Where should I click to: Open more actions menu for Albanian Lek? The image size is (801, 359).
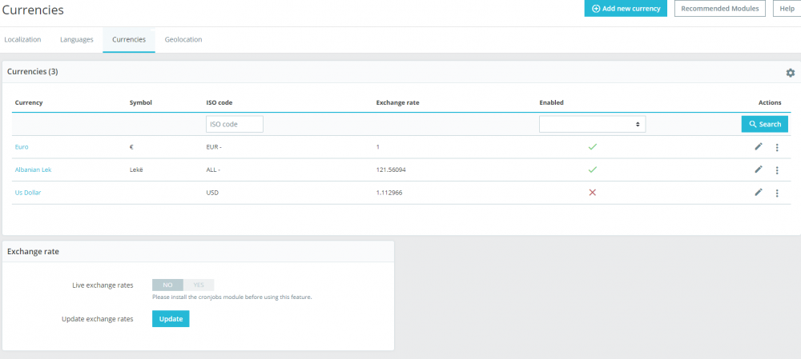click(x=777, y=170)
